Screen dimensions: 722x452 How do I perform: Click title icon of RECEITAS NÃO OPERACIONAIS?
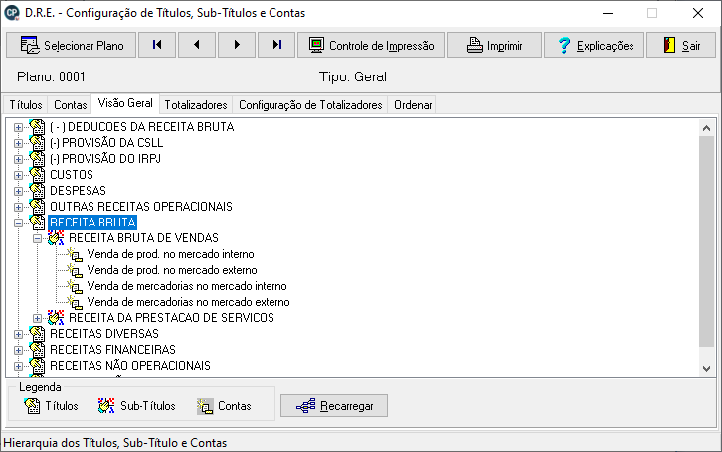(x=37, y=366)
